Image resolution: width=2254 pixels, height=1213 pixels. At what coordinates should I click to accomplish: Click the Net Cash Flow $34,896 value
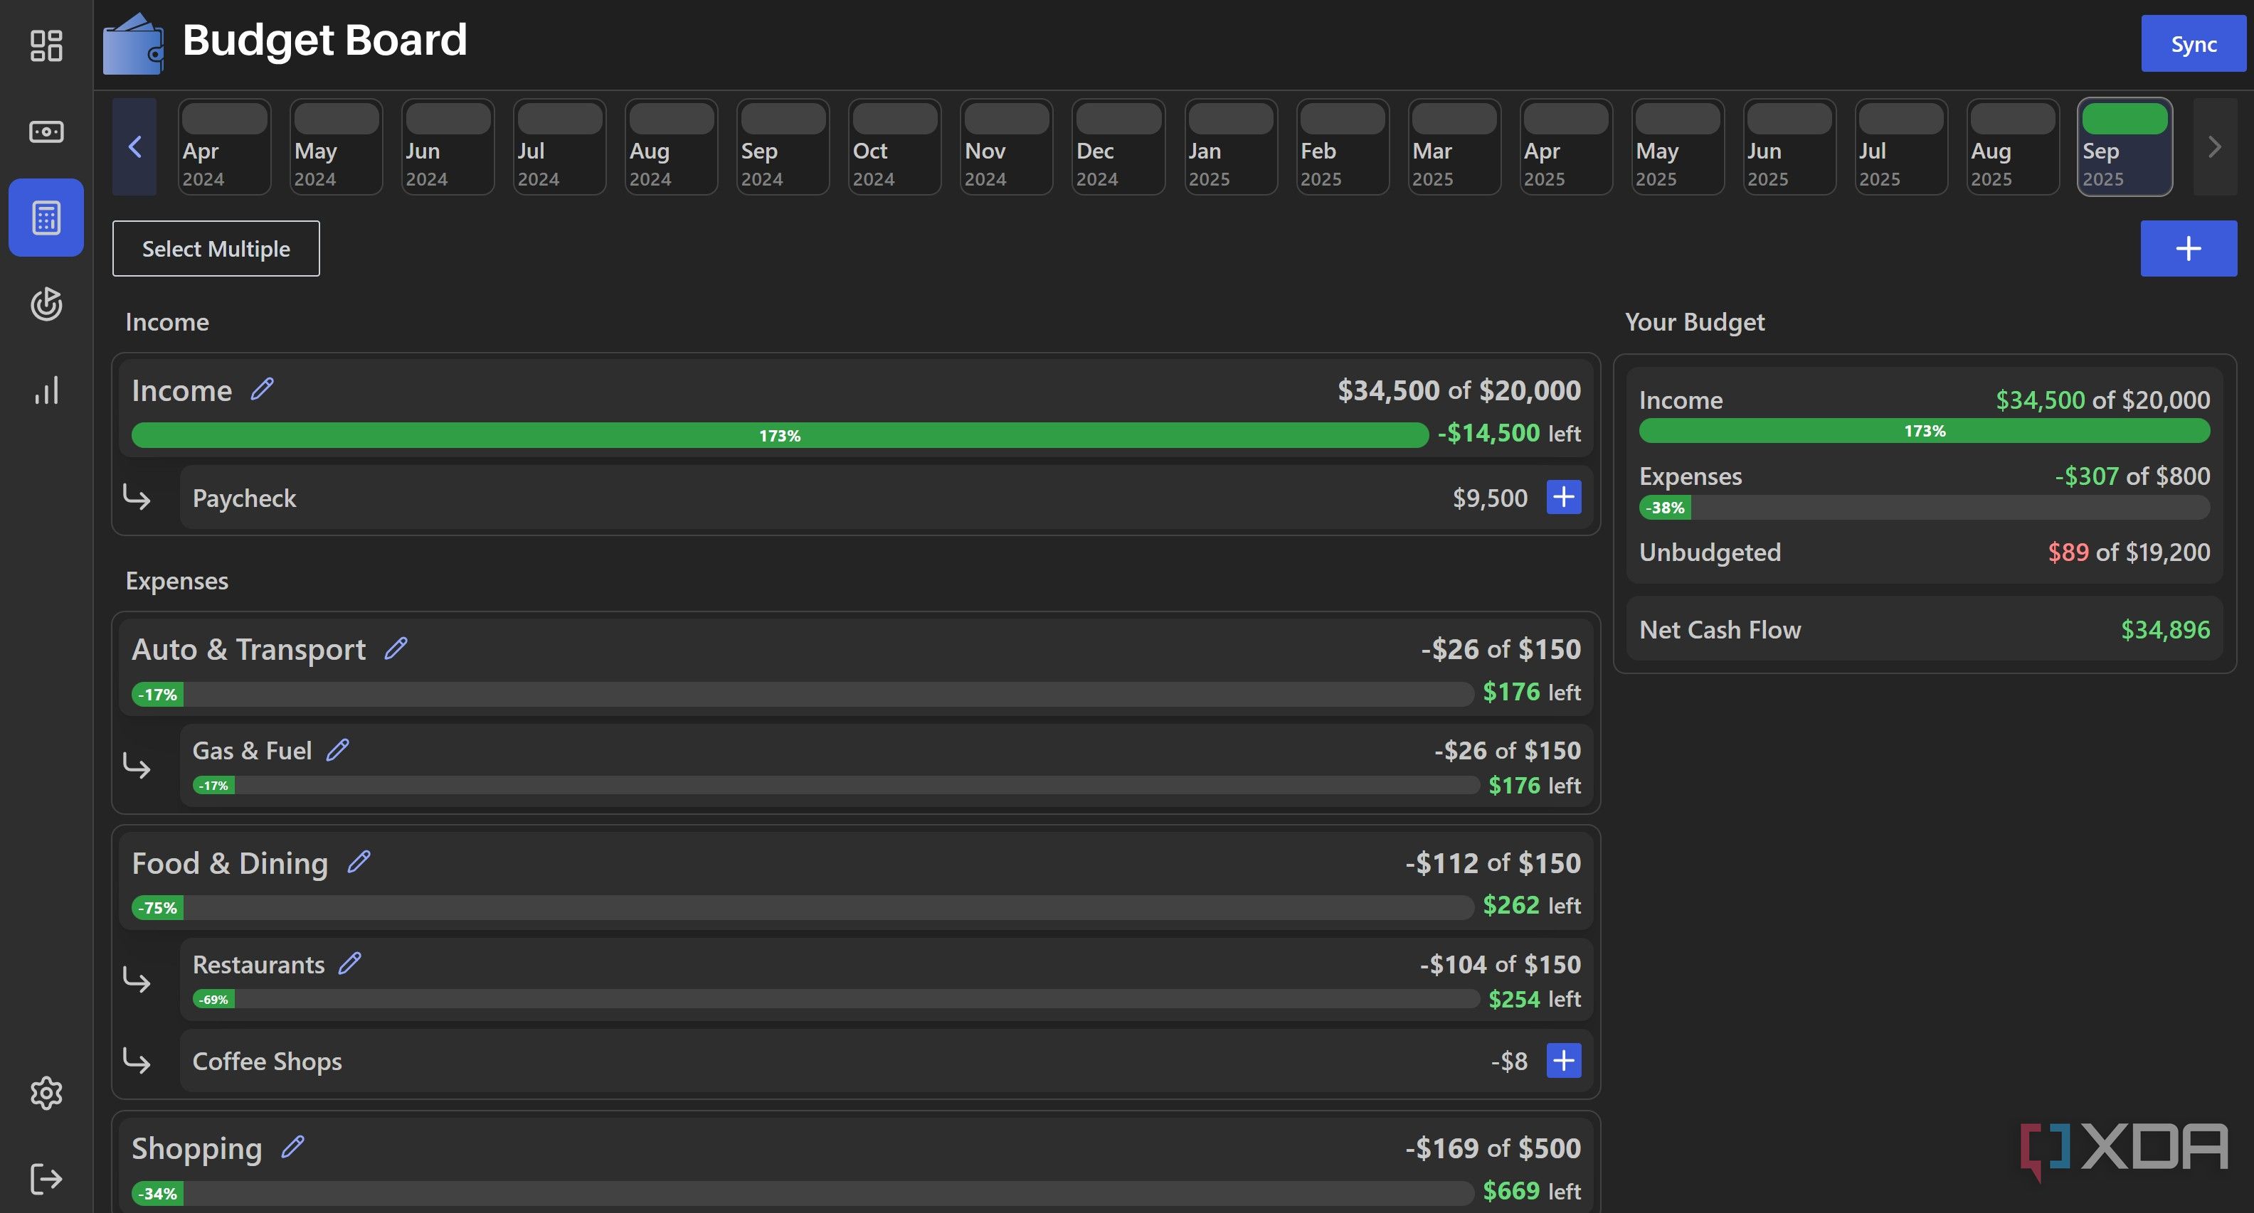[x=2165, y=630]
